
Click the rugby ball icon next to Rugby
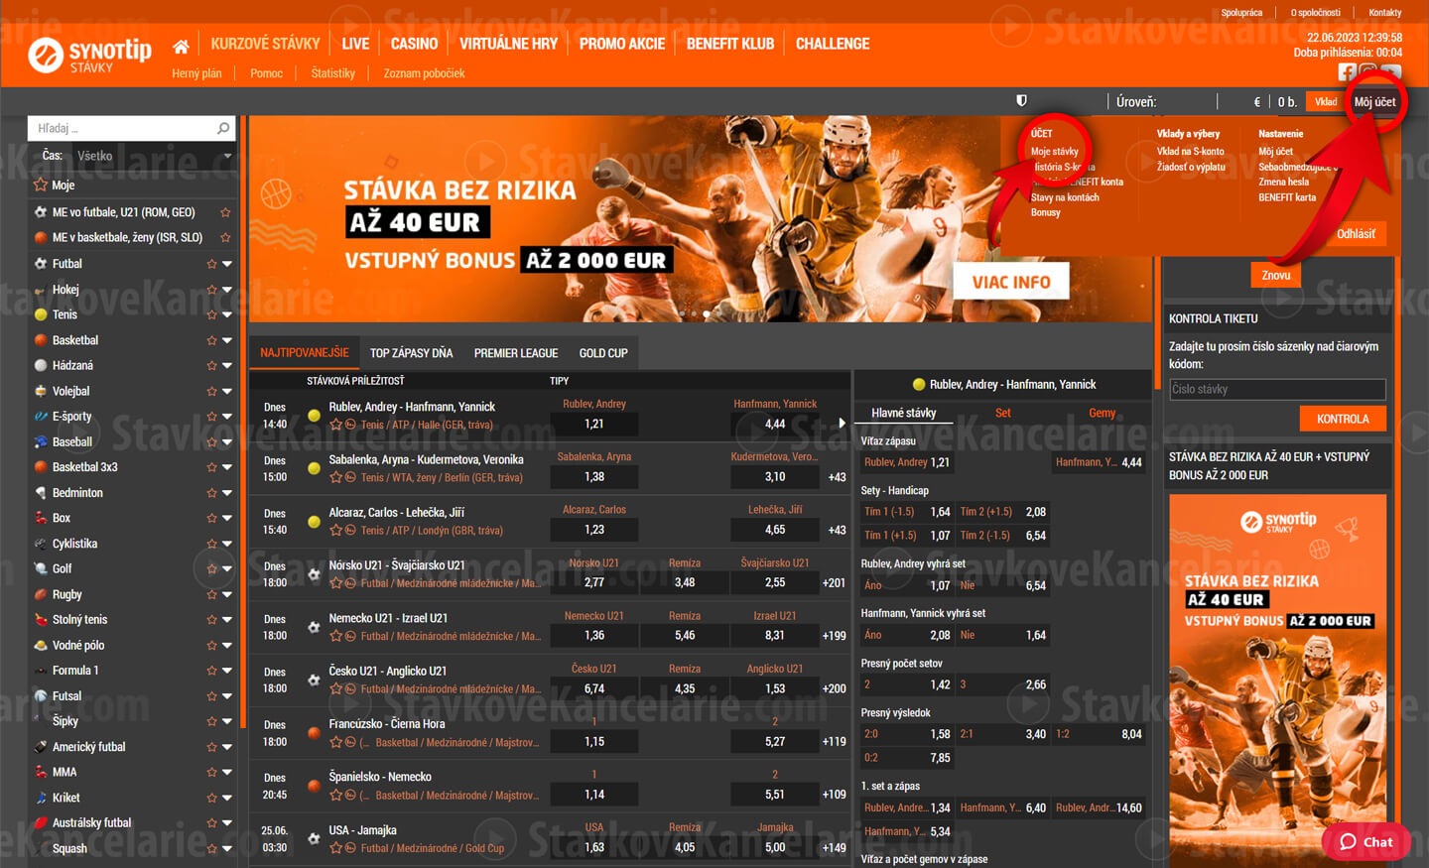41,594
